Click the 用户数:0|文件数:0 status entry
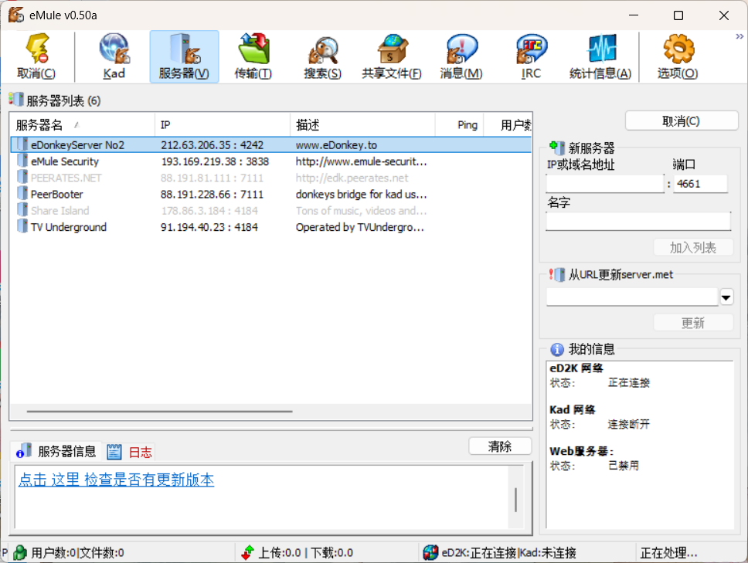 coord(78,552)
